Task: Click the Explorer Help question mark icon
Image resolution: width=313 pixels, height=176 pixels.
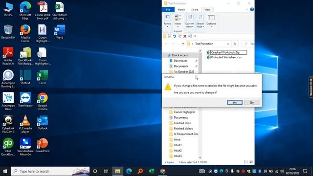Action: click(x=252, y=10)
